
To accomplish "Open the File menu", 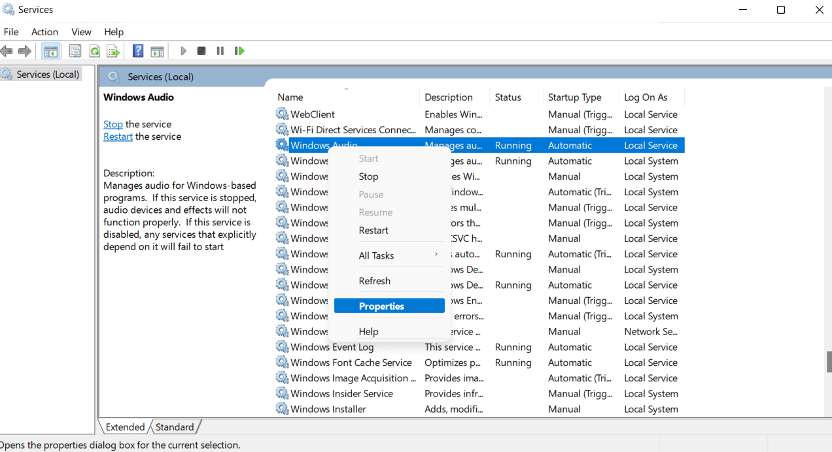I will pos(11,32).
